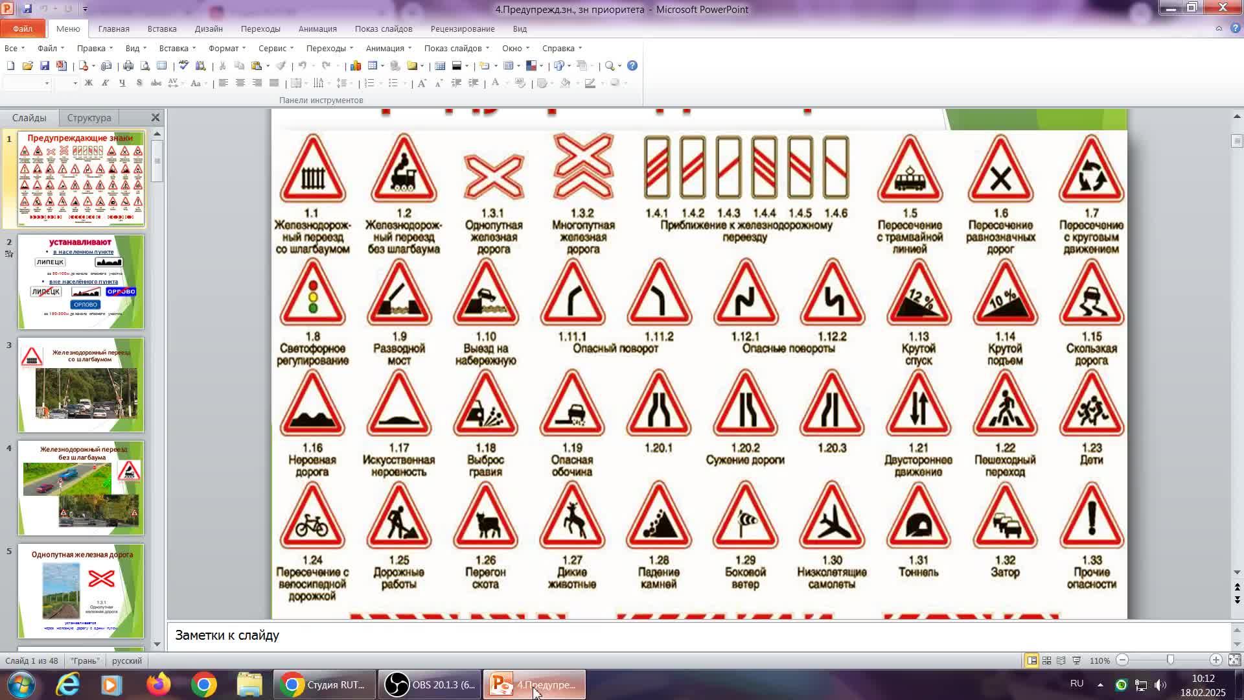Run the spelling check icon
Image resolution: width=1244 pixels, height=700 pixels.
pyautogui.click(x=184, y=65)
